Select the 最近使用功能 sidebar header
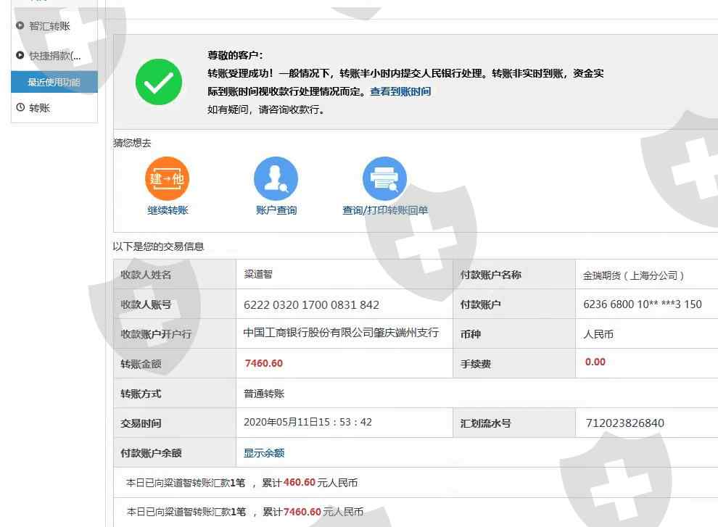718x527 pixels. point(54,82)
